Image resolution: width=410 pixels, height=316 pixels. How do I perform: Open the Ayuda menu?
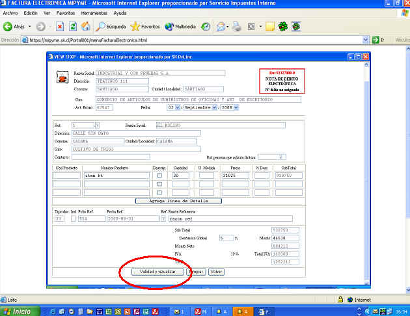pyautogui.click(x=120, y=13)
